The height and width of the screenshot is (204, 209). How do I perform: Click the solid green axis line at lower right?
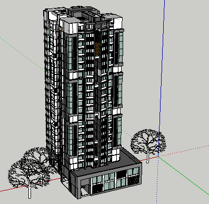(184, 176)
